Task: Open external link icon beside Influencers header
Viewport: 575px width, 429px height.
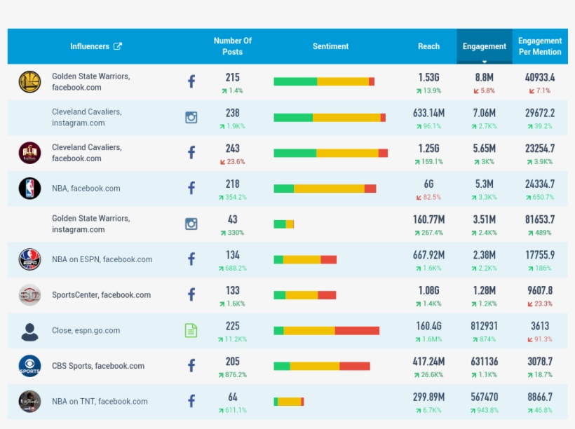Action: click(118, 46)
